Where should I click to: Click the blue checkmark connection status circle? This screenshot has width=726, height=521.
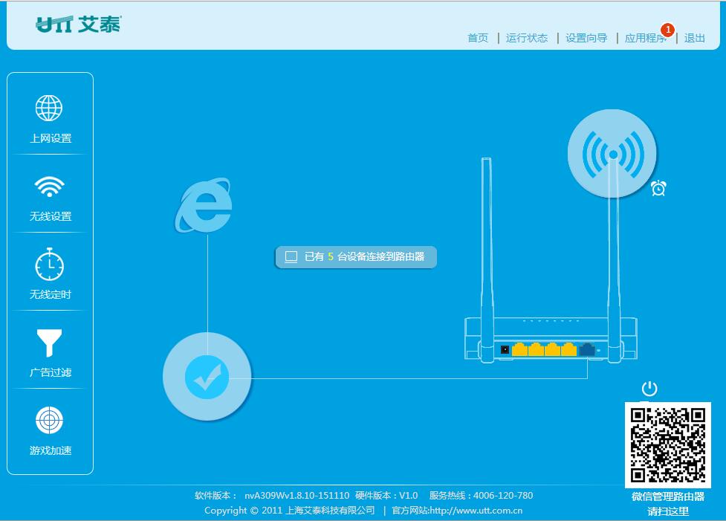coord(207,375)
